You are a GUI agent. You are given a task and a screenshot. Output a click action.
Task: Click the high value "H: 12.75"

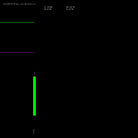70,7
